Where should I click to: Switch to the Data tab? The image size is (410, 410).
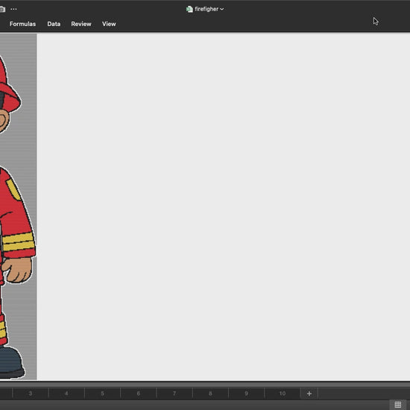coord(54,24)
